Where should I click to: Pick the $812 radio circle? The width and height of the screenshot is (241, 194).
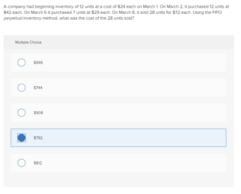(22, 163)
